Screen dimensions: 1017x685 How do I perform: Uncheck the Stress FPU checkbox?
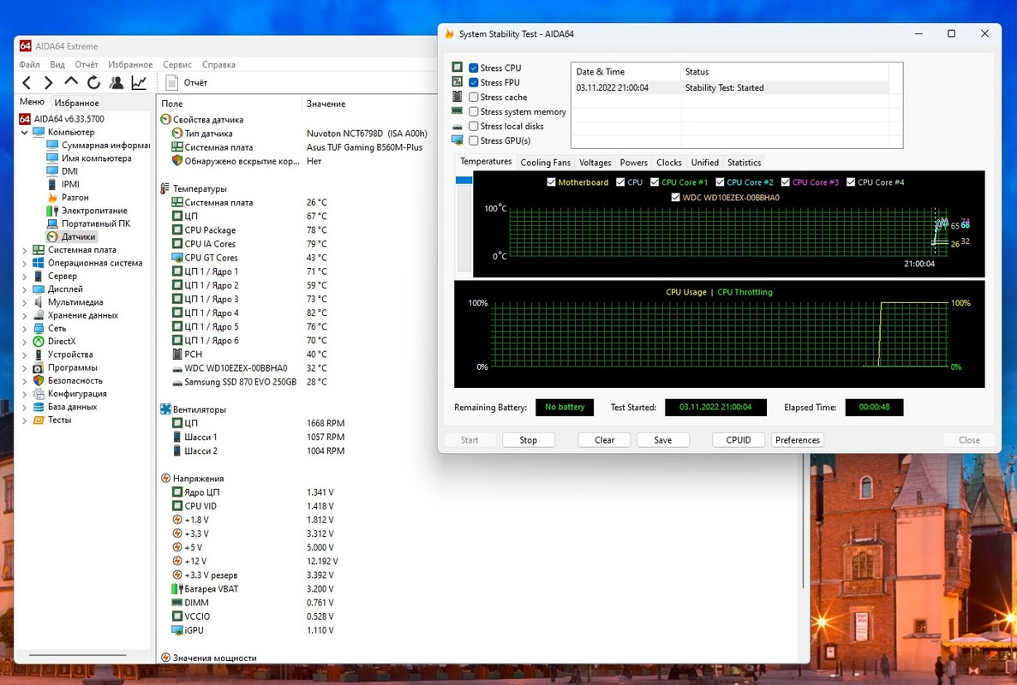click(x=474, y=82)
